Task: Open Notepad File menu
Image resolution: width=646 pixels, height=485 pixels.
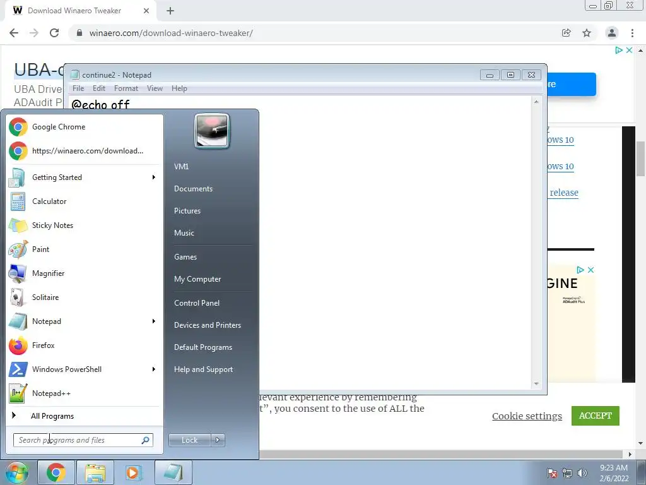Action: point(78,88)
